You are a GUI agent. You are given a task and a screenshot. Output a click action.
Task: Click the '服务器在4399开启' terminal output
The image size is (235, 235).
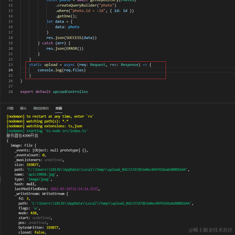(x=23, y=136)
